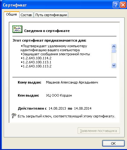The image size is (127, 150).
Task: Click the Заявление поставщика button
Action: pyautogui.click(x=99, y=131)
